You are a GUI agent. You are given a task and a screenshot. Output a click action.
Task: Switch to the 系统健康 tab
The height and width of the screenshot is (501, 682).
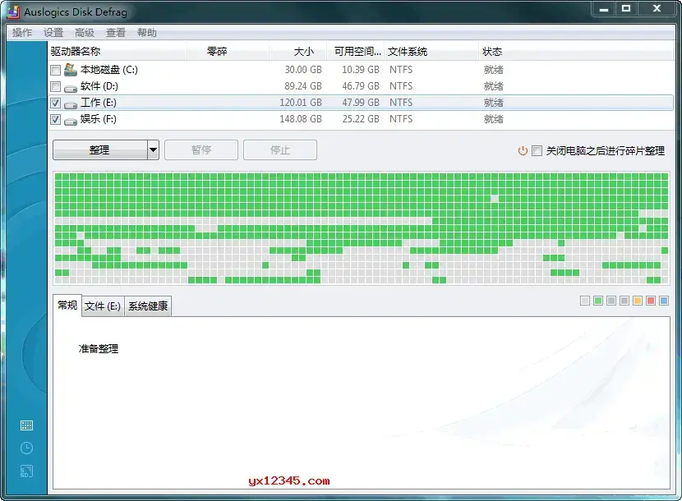(148, 306)
